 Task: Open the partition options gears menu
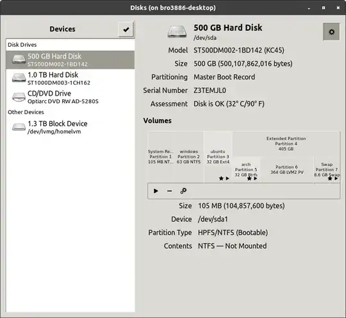(183, 190)
